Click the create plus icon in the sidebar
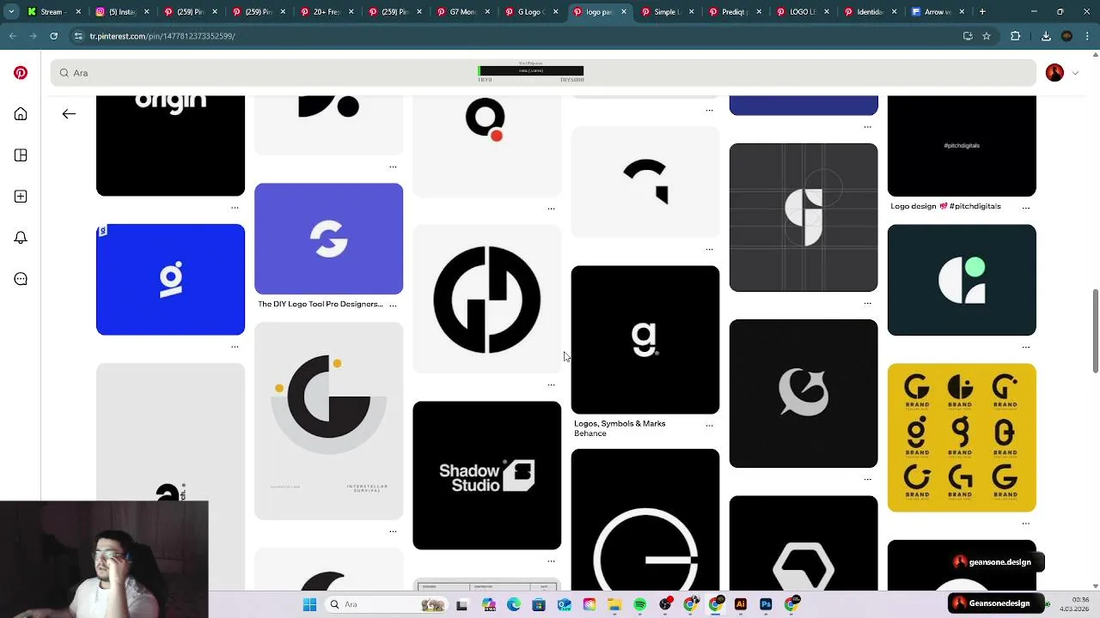Image resolution: width=1100 pixels, height=618 pixels. coord(21,197)
